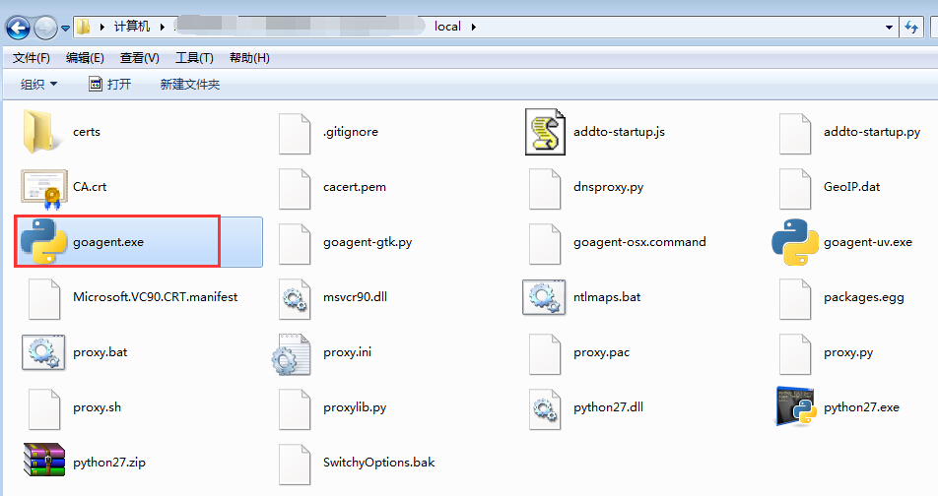Click the python27.zip file name

click(x=108, y=463)
